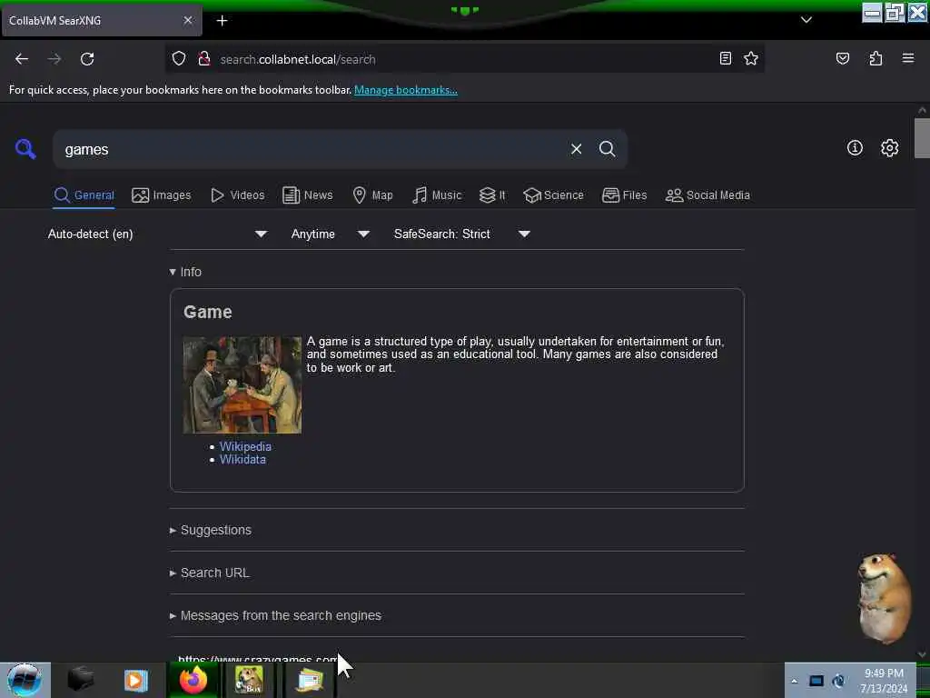Image resolution: width=930 pixels, height=698 pixels.
Task: Switch to the Images search tab
Action: (162, 195)
